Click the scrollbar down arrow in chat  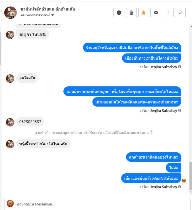tap(191, 192)
